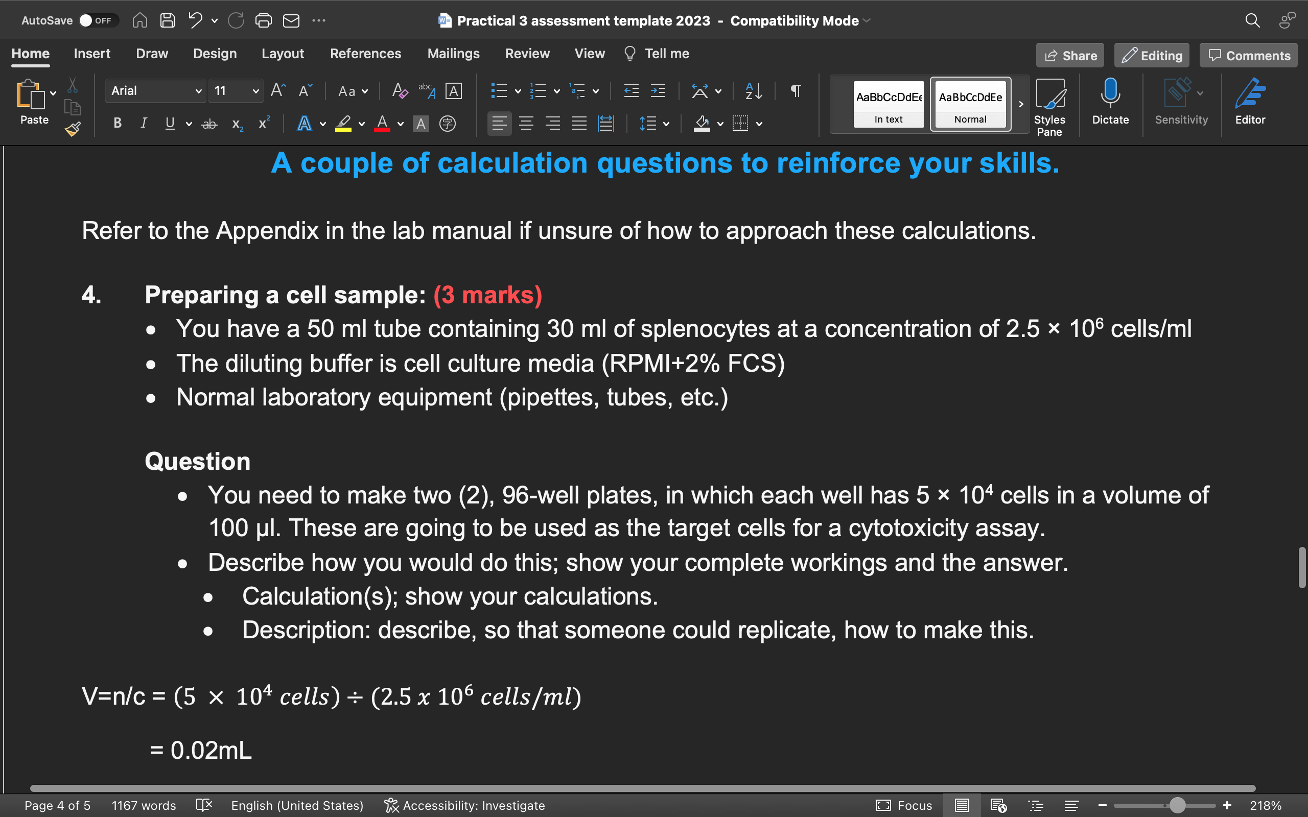Image resolution: width=1308 pixels, height=817 pixels.
Task: Select the subscript icon
Action: 237,123
